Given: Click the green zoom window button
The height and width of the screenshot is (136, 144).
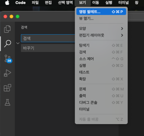Looking at the screenshot, I should pyautogui.click(x=18, y=17).
